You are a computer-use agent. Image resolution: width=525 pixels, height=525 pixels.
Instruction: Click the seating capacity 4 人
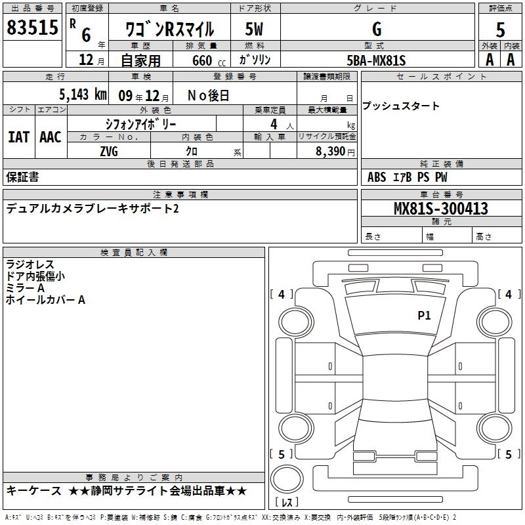pos(282,125)
